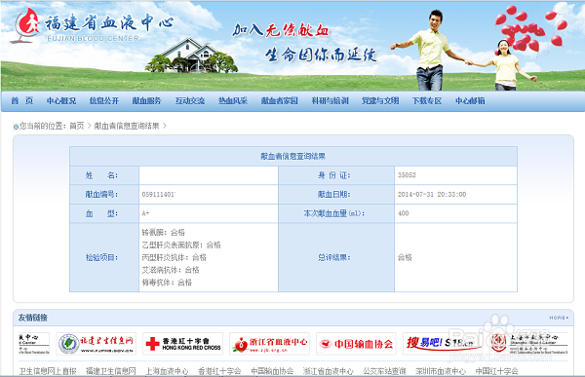Click the 献血者信息查询结果 table header
The width and height of the screenshot is (585, 377).
point(293,156)
